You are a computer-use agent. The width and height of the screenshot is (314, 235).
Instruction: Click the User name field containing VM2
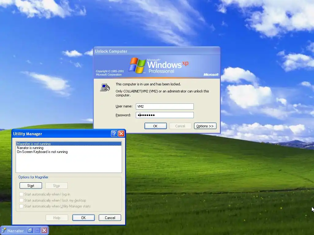pyautogui.click(x=165, y=106)
